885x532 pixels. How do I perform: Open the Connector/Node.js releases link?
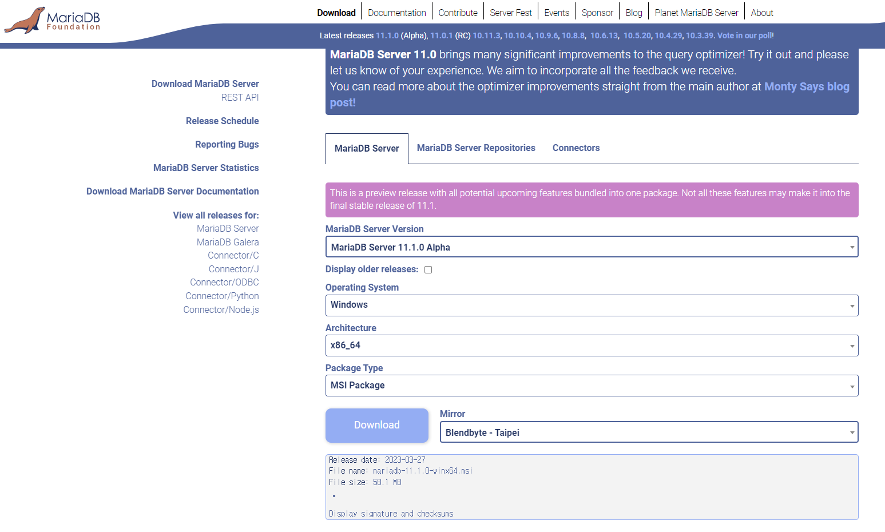[x=221, y=309]
